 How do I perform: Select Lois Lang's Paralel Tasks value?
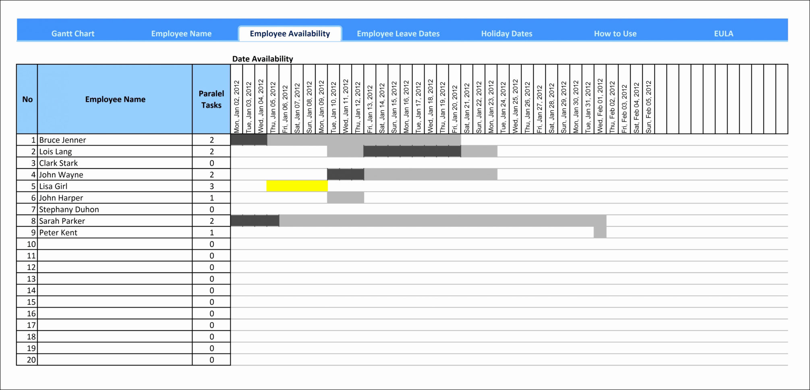[x=211, y=152]
